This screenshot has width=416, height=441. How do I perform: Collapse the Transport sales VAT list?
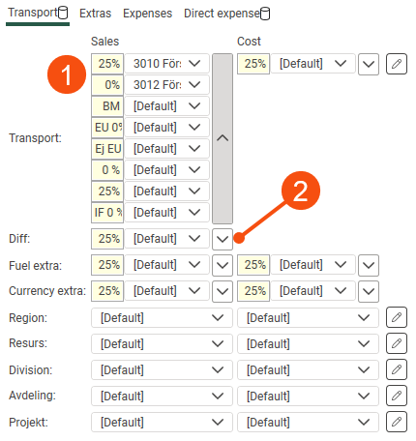click(x=223, y=138)
